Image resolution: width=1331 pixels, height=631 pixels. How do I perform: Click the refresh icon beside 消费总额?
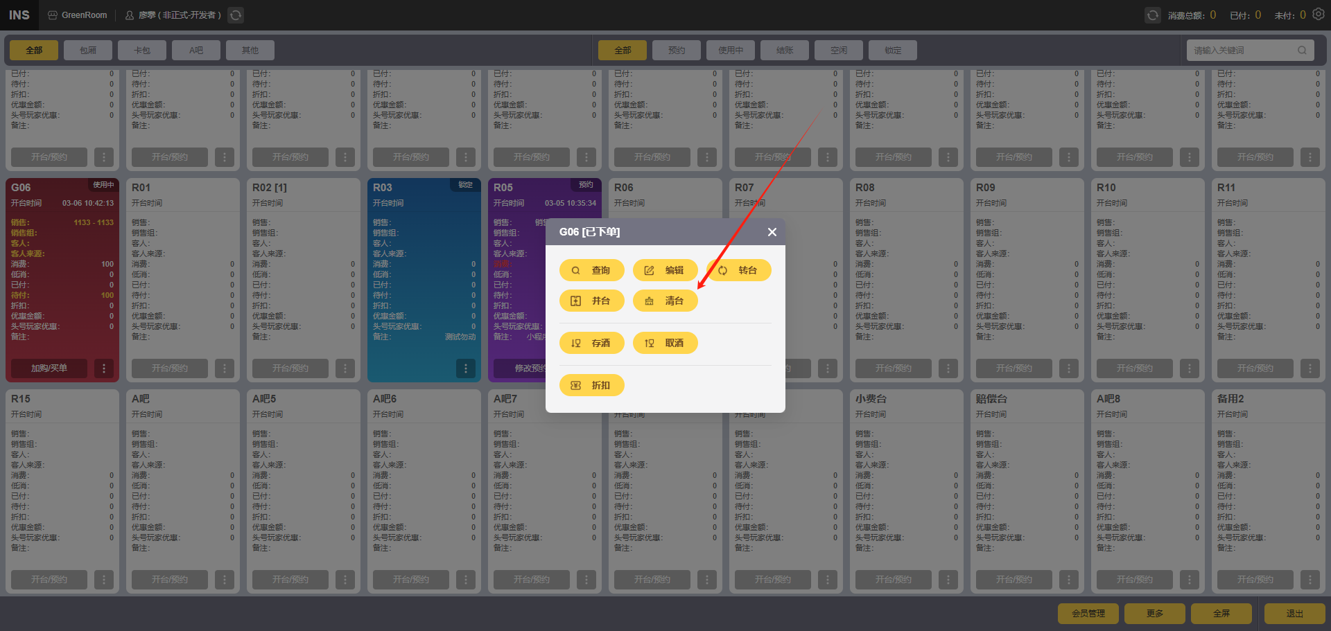click(1152, 15)
